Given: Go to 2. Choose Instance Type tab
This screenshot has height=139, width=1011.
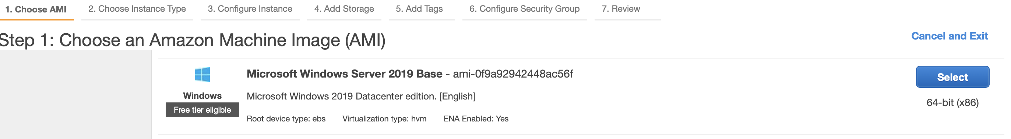Looking at the screenshot, I should coord(137,9).
